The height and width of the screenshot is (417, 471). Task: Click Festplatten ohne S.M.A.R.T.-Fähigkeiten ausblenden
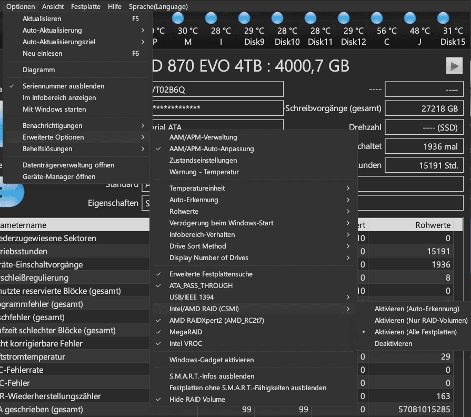click(x=253, y=388)
